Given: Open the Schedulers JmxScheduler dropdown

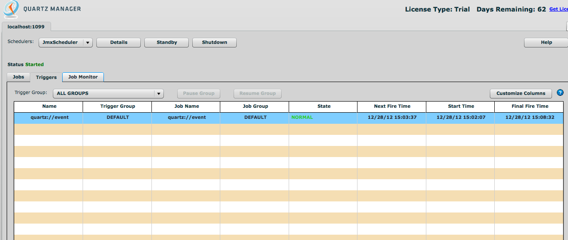Looking at the screenshot, I should click(x=66, y=43).
